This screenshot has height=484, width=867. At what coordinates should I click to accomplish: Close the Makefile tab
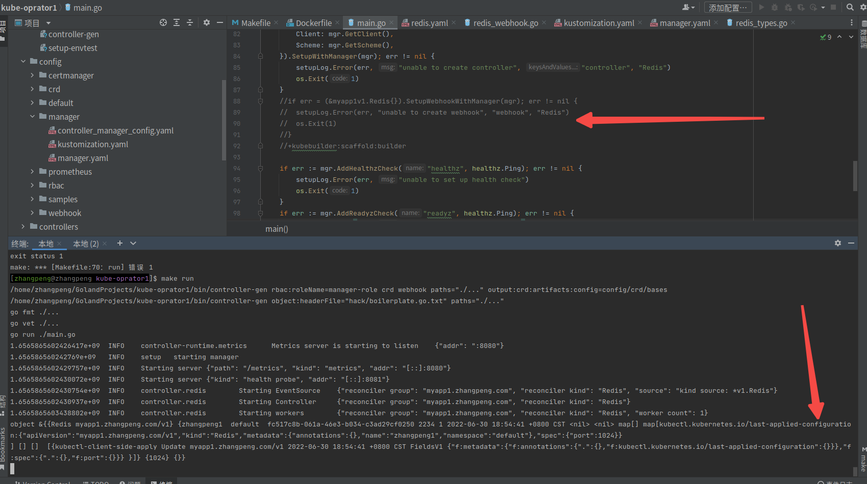point(276,23)
